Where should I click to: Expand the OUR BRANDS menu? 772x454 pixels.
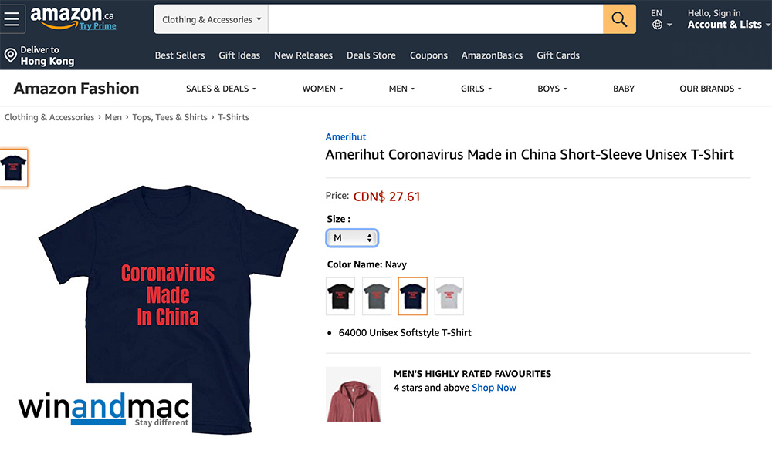pyautogui.click(x=710, y=89)
